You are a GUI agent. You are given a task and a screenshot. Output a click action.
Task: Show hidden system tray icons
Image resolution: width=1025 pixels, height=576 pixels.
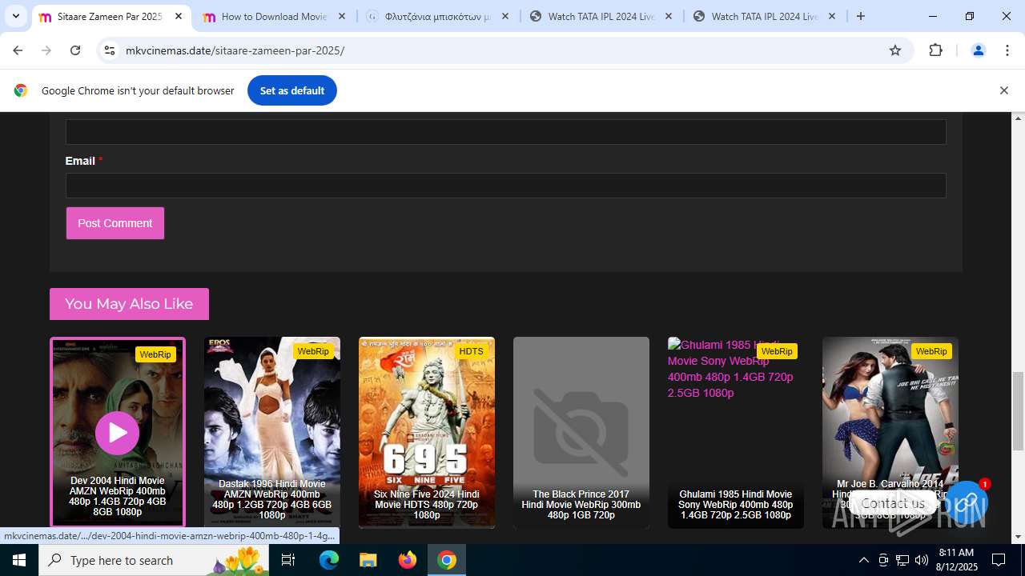(x=863, y=560)
